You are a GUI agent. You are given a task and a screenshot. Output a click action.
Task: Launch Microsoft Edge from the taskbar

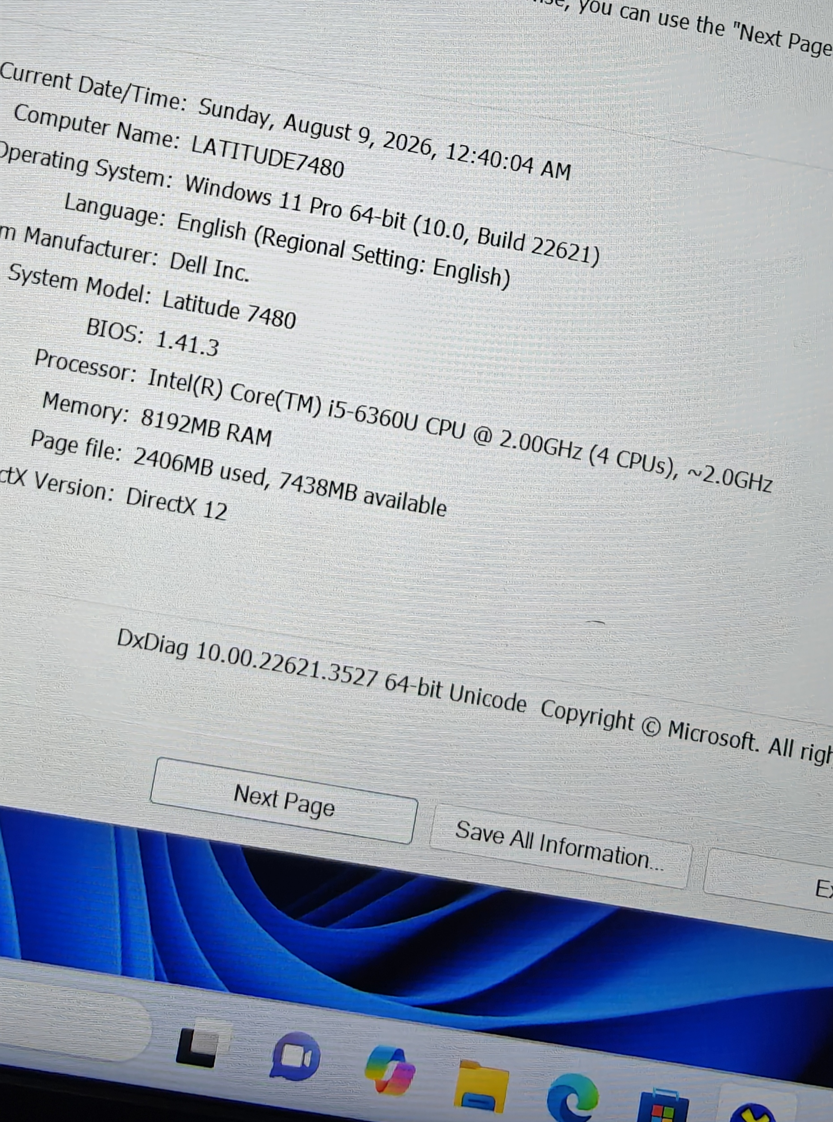coord(572,1098)
